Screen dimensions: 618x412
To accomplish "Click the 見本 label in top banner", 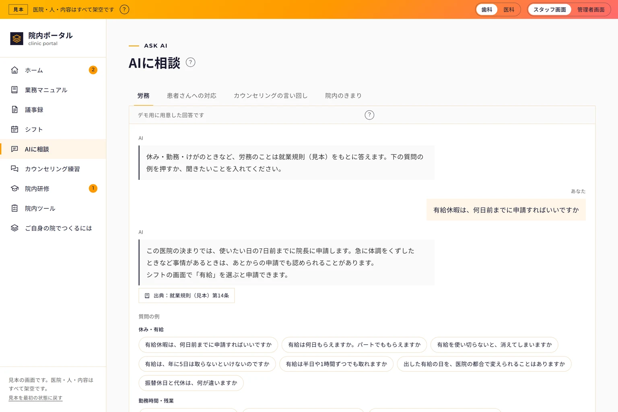I will pyautogui.click(x=18, y=10).
